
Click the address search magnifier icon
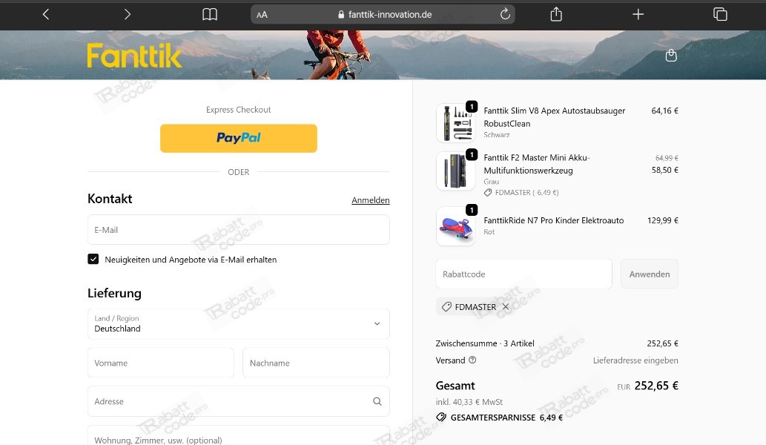click(377, 401)
